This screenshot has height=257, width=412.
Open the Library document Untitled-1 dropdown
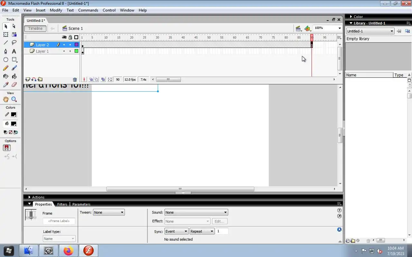(x=370, y=31)
